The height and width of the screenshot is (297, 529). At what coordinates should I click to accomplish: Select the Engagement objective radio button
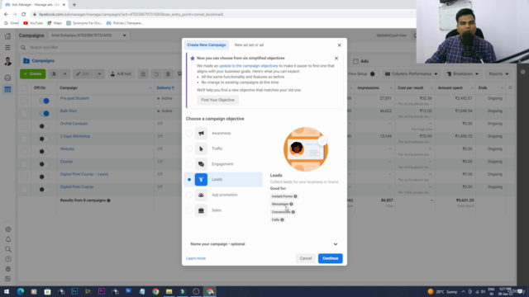[189, 164]
